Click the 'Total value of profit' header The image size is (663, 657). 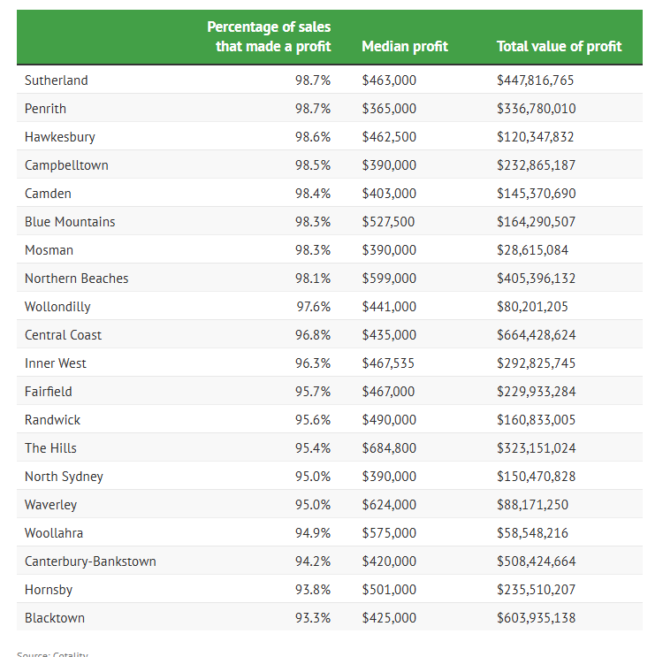[x=559, y=46]
